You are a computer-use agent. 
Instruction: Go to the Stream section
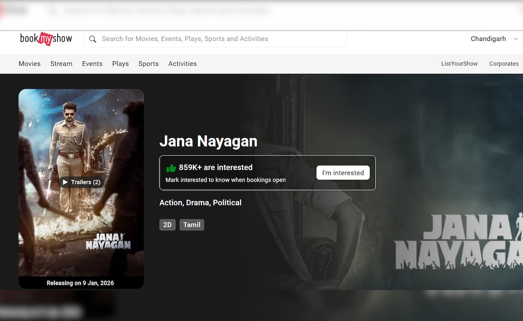point(61,64)
